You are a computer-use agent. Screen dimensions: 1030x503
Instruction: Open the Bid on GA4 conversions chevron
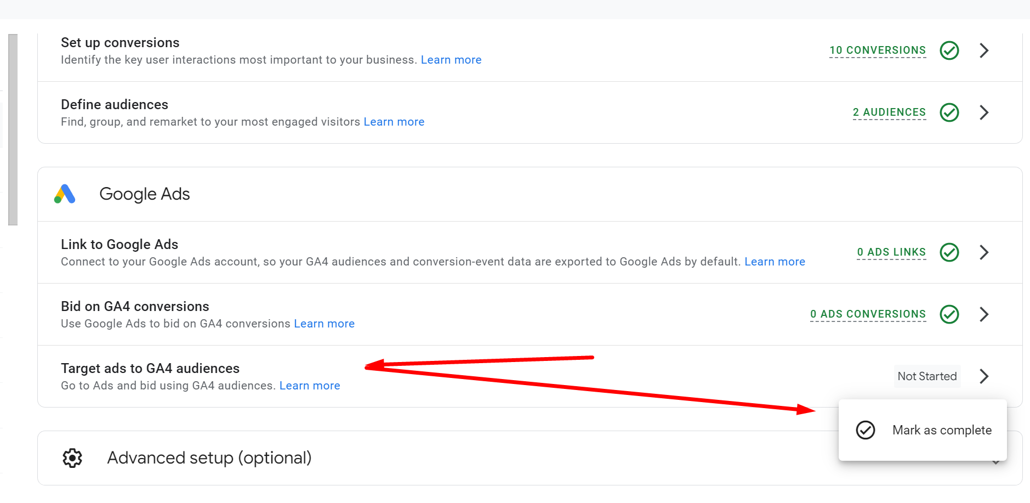point(985,314)
